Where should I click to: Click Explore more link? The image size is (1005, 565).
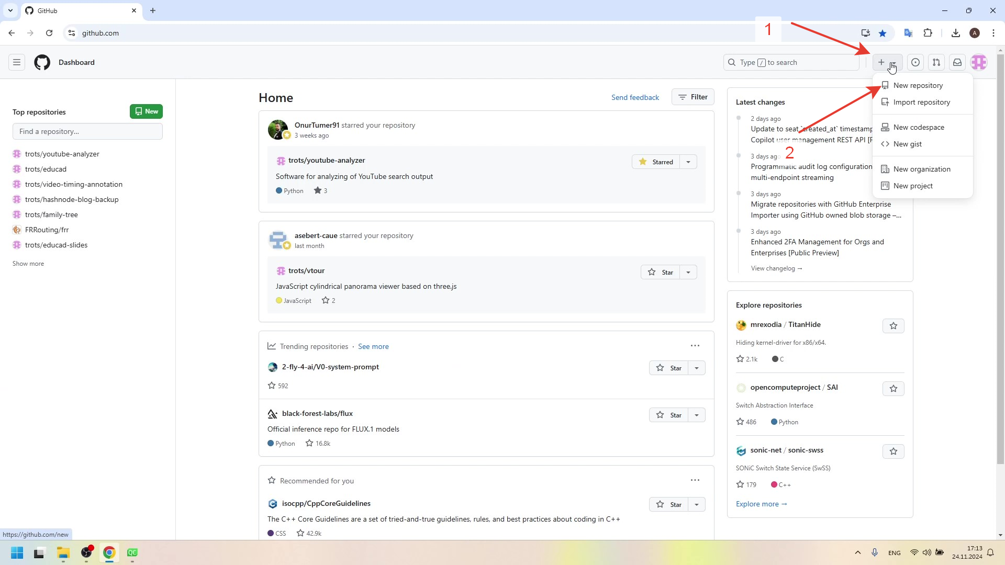[x=761, y=504]
